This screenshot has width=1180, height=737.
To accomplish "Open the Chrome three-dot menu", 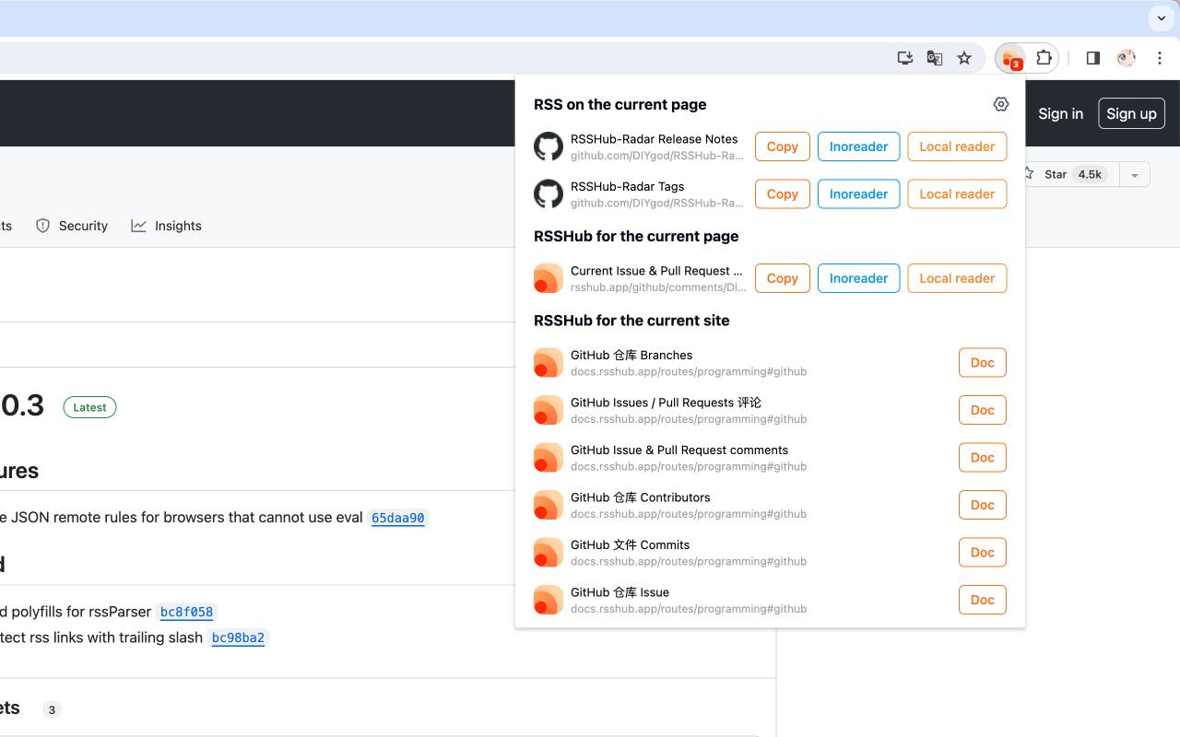I will [x=1160, y=57].
